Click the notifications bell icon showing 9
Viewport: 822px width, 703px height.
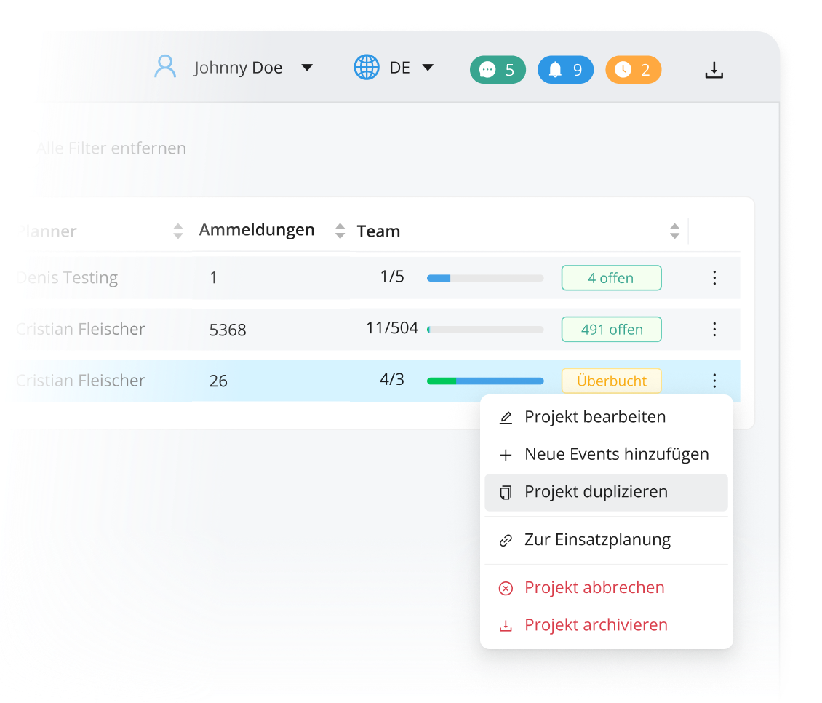click(x=565, y=69)
